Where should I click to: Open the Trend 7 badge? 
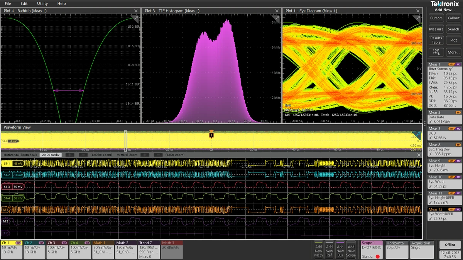coord(149,250)
